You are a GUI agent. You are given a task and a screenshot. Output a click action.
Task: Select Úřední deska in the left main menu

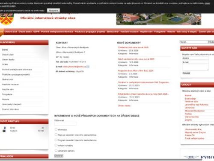coord(8,60)
